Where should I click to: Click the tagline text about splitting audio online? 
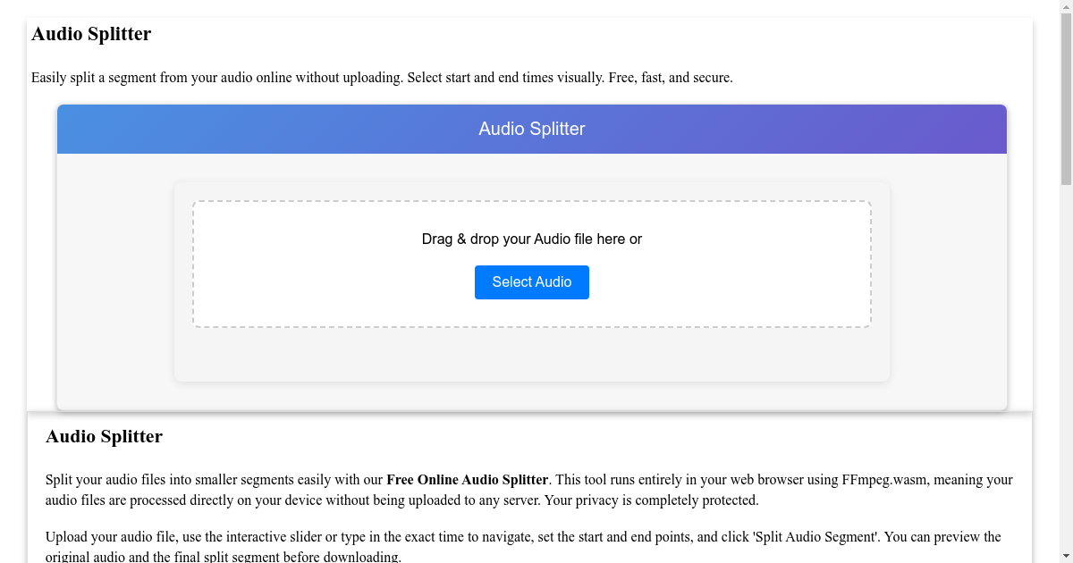[382, 78]
